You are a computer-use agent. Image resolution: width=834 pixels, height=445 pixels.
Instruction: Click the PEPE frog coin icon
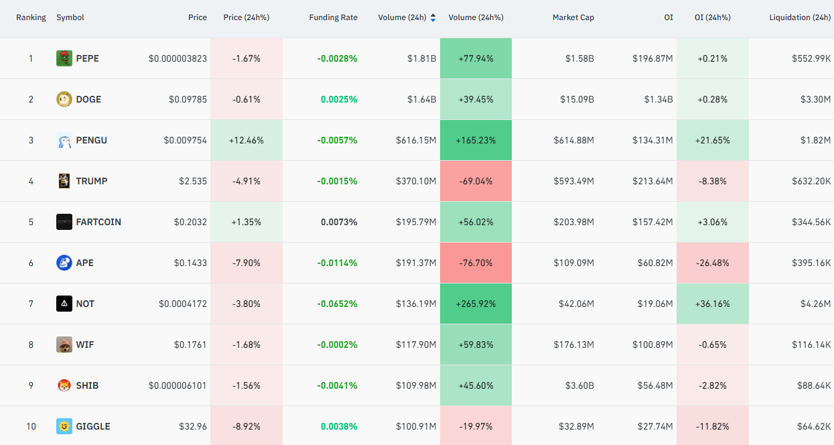64,58
